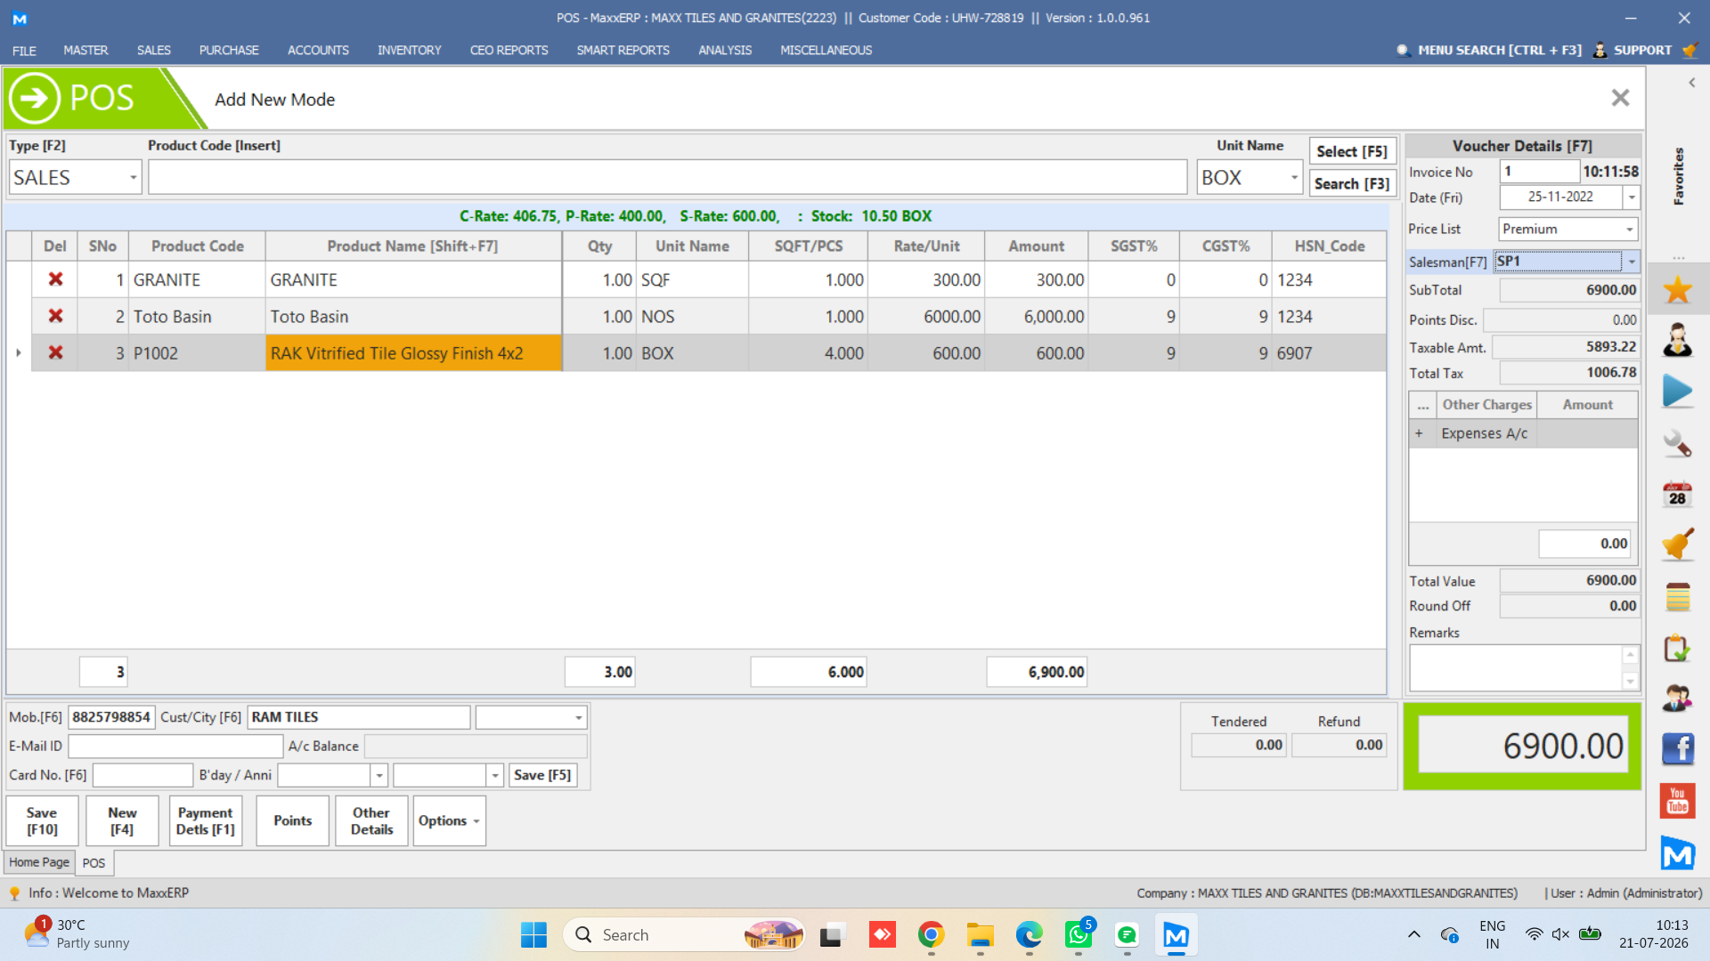1710x961 pixels.
Task: Open File Explorer from the taskbar
Action: pyautogui.click(x=980, y=934)
